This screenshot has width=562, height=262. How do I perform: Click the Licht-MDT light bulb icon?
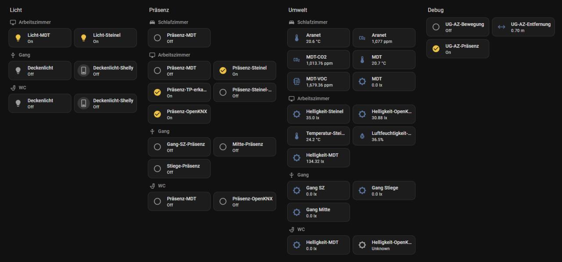18,38
